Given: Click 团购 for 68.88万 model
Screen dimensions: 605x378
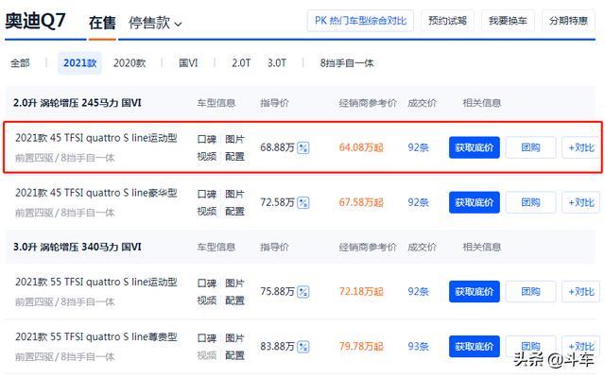Looking at the screenshot, I should 530,147.
